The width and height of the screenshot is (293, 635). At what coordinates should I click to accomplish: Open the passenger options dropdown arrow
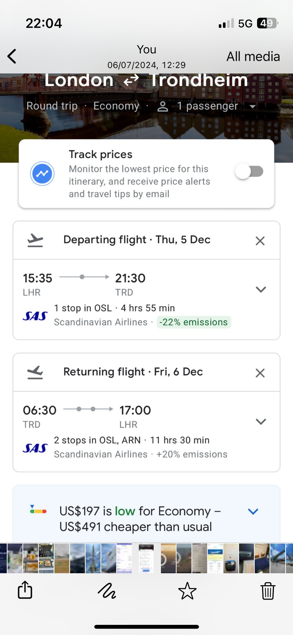(253, 106)
